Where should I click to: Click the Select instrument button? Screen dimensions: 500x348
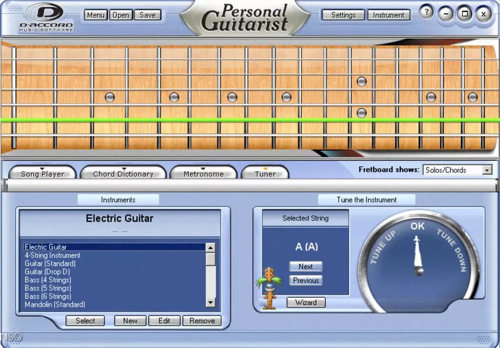tap(85, 321)
